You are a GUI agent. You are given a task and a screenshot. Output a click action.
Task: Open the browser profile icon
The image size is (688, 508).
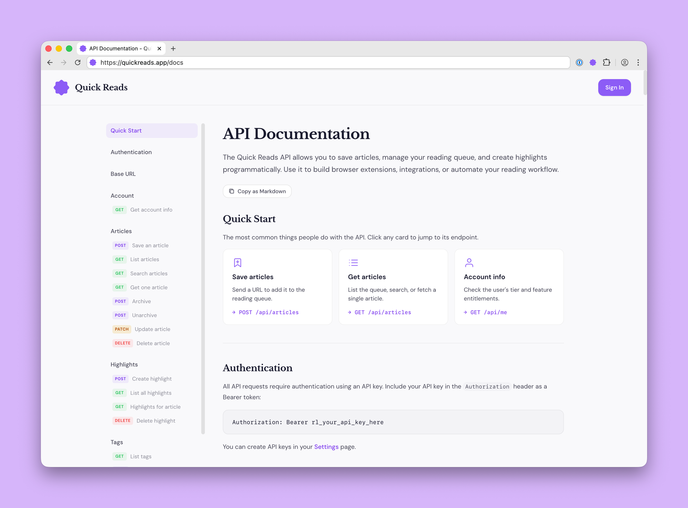pyautogui.click(x=624, y=62)
